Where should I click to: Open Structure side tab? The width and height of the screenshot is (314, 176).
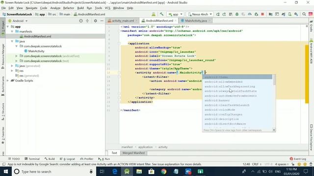coord(3,112)
